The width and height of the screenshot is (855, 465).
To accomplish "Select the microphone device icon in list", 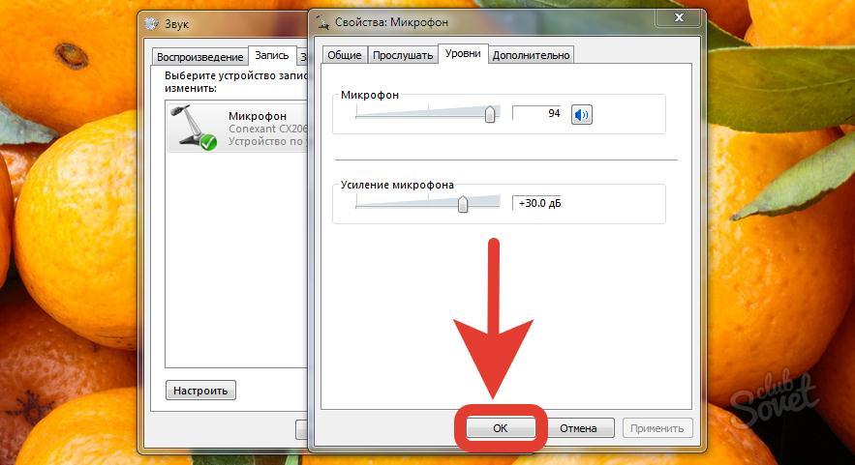I will [x=193, y=128].
